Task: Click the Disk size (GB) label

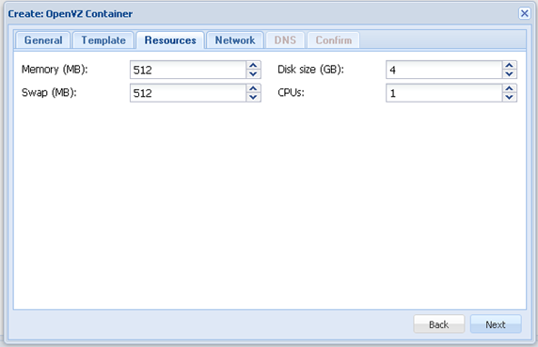Action: [x=310, y=70]
